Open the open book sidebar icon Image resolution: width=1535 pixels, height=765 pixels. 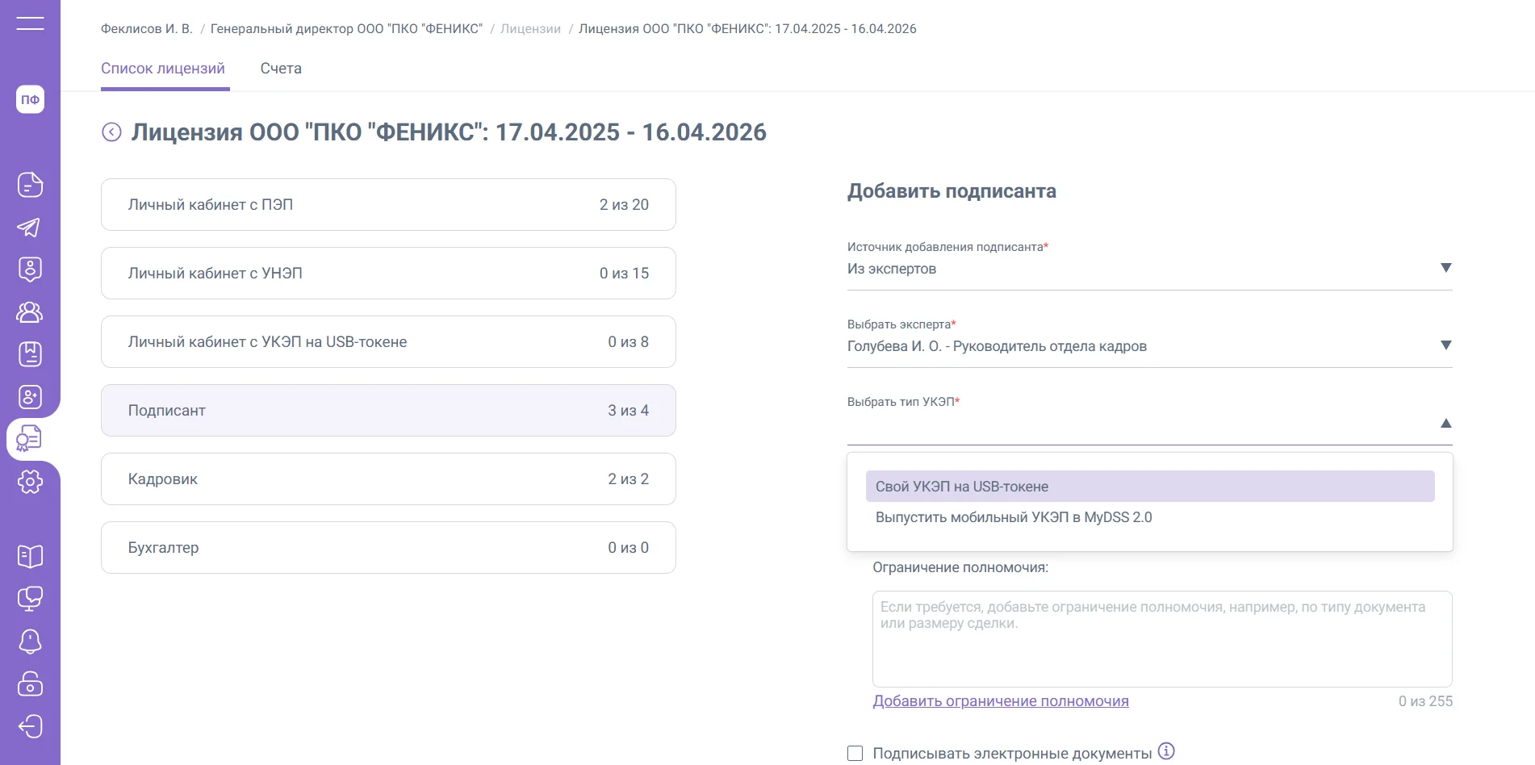(30, 556)
